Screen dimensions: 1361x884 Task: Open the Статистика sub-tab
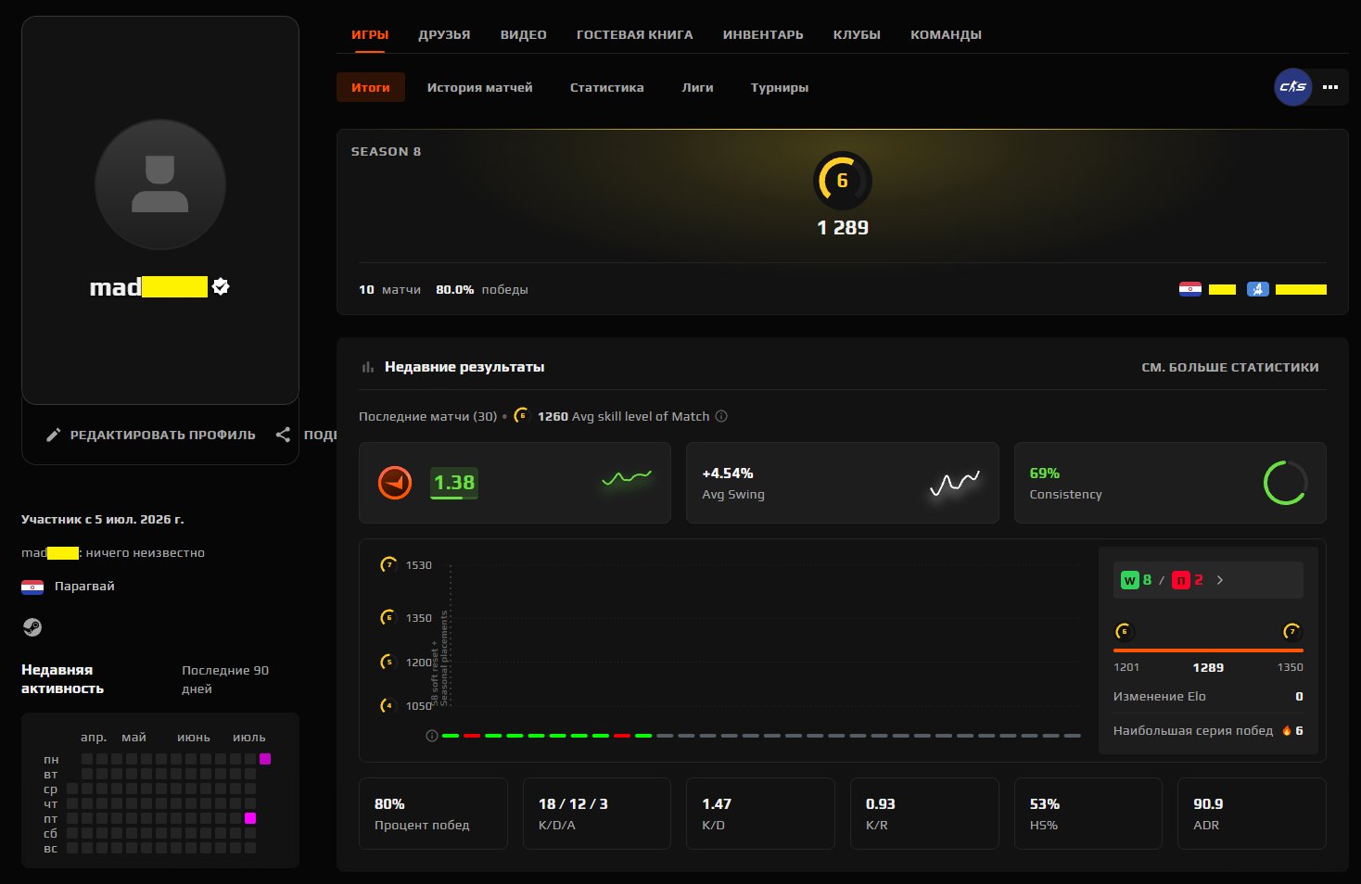coord(606,87)
